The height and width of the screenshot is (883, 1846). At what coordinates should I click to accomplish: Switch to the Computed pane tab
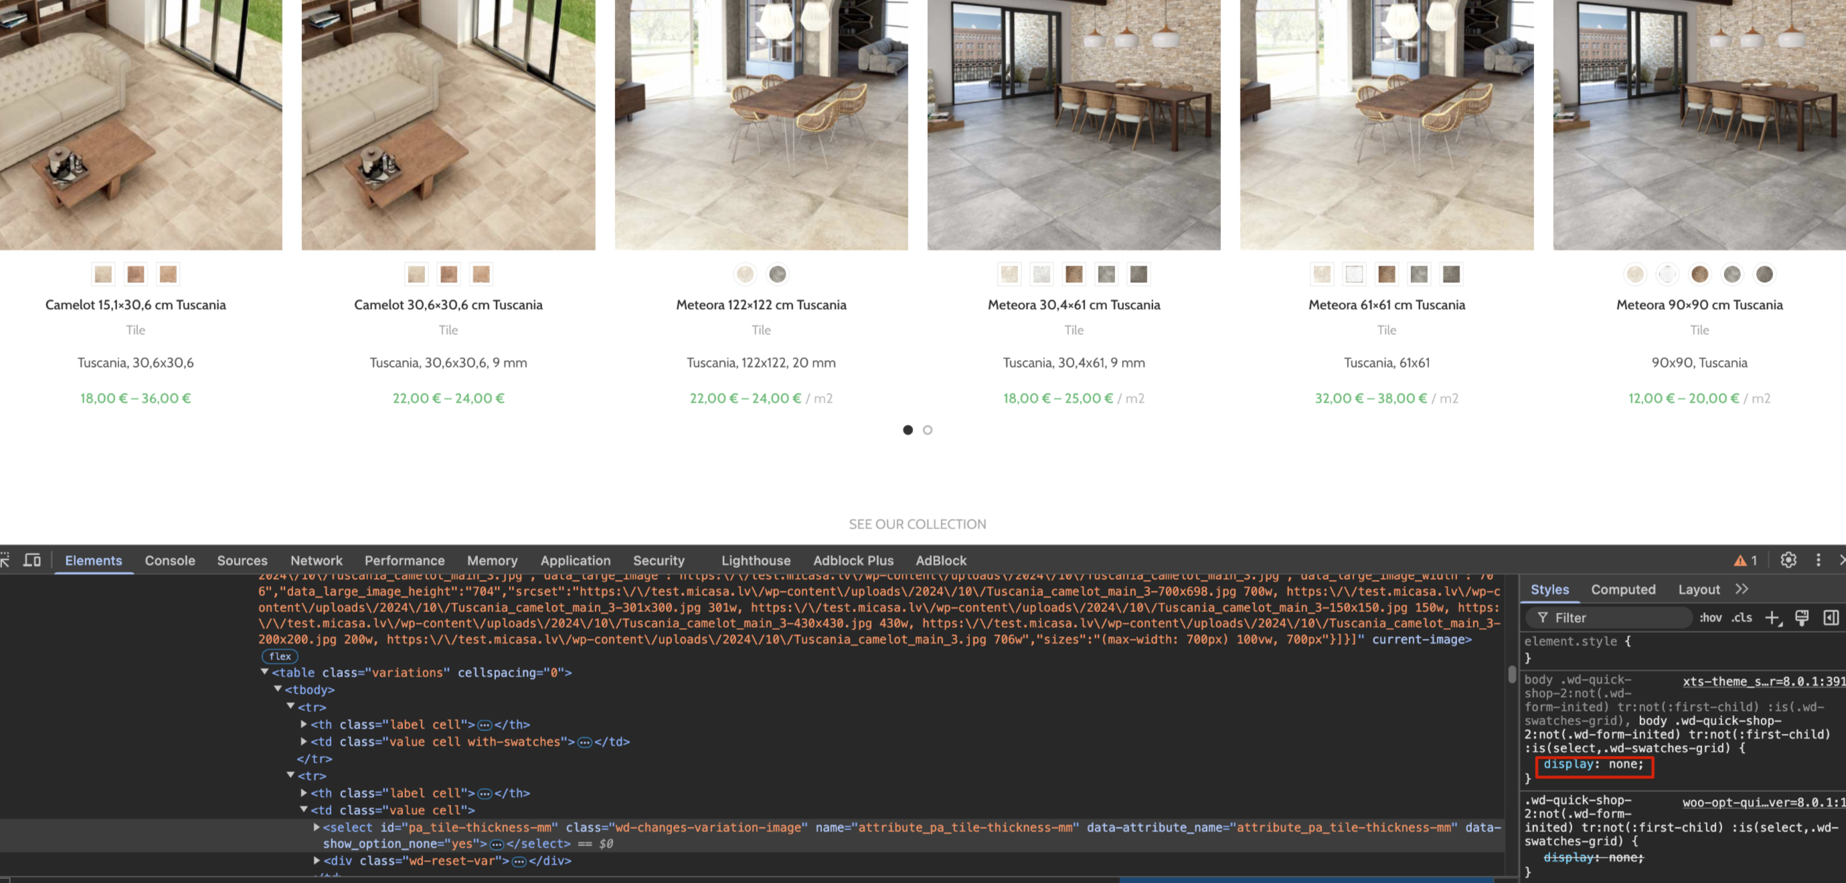[x=1623, y=589]
